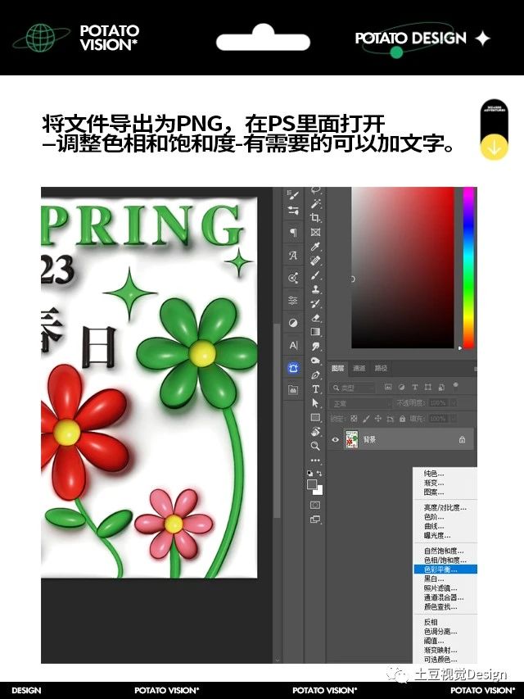
Task: Click the blue highlighted plugin panel icon
Action: point(293,368)
